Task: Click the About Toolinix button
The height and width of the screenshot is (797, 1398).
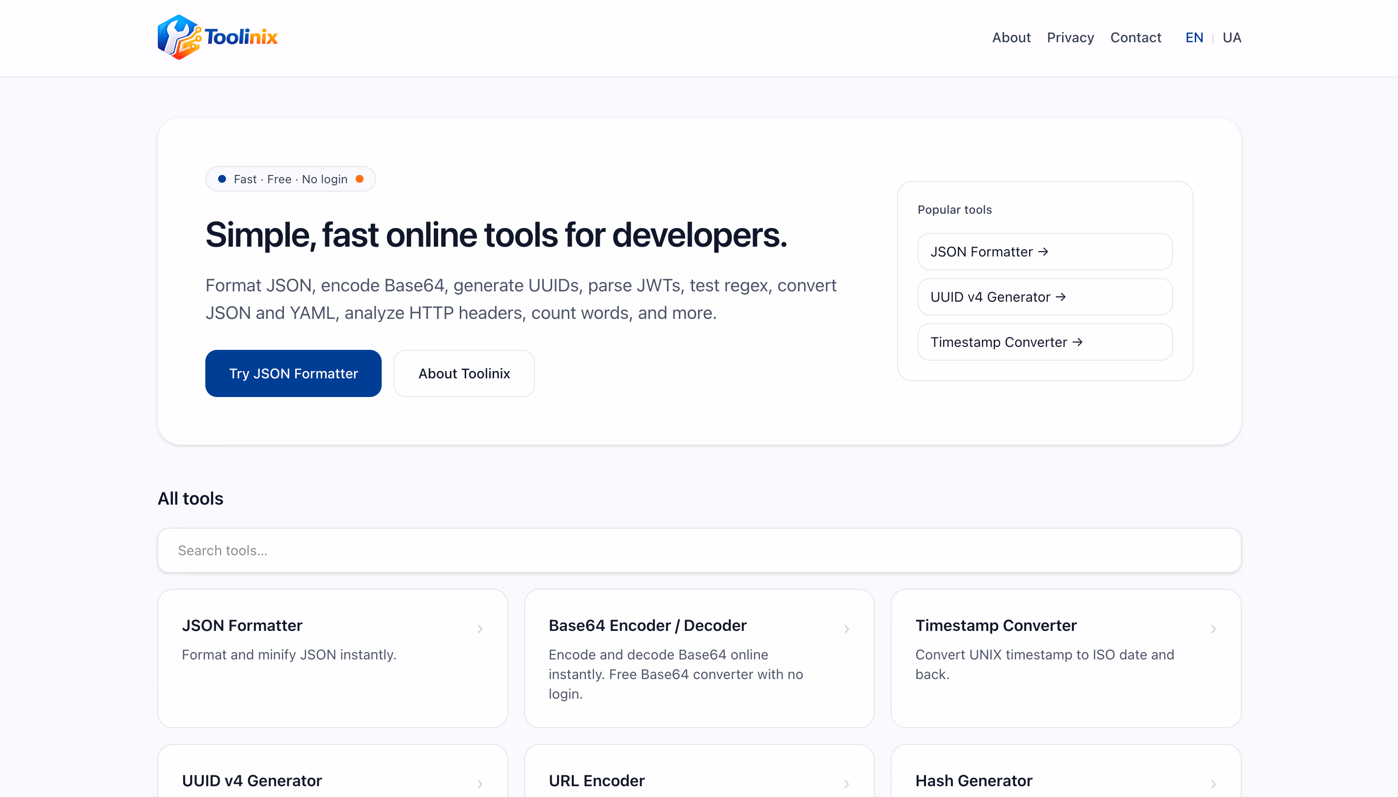Action: coord(464,373)
